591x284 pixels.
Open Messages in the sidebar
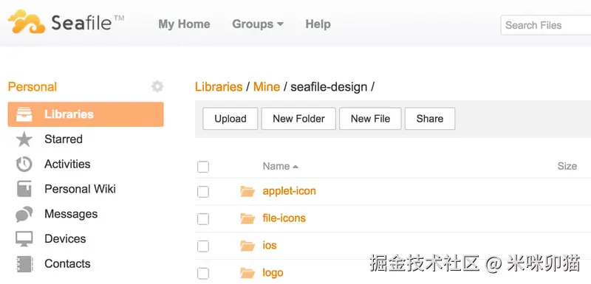(x=71, y=214)
